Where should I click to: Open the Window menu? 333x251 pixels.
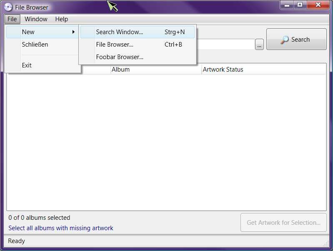36,19
